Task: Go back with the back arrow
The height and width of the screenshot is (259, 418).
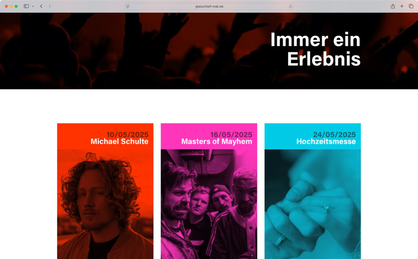Action: coord(41,6)
